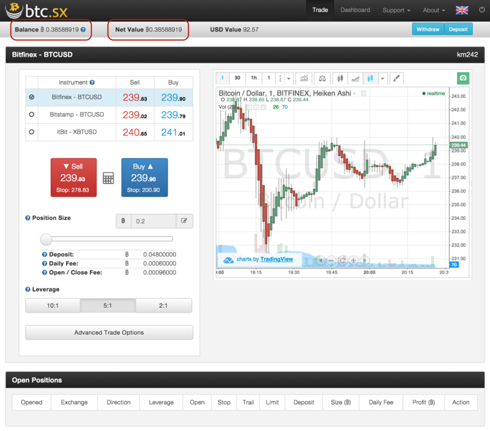Select itBit - XBTUSD radio button
Viewport: 490px width, 431px height.
32,132
